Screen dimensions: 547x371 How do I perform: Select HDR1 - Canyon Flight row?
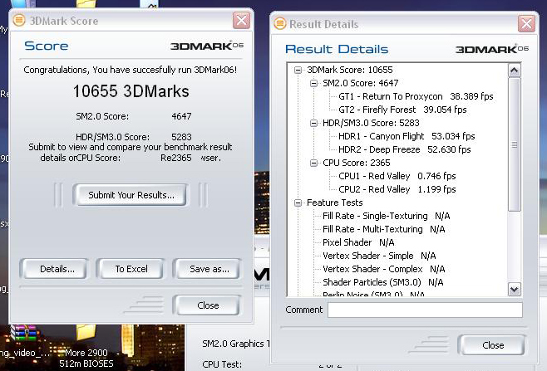click(407, 136)
